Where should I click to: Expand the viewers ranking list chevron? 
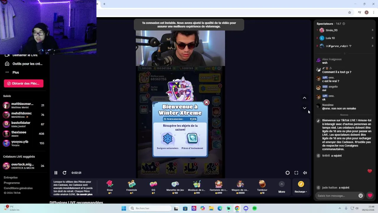344,54
